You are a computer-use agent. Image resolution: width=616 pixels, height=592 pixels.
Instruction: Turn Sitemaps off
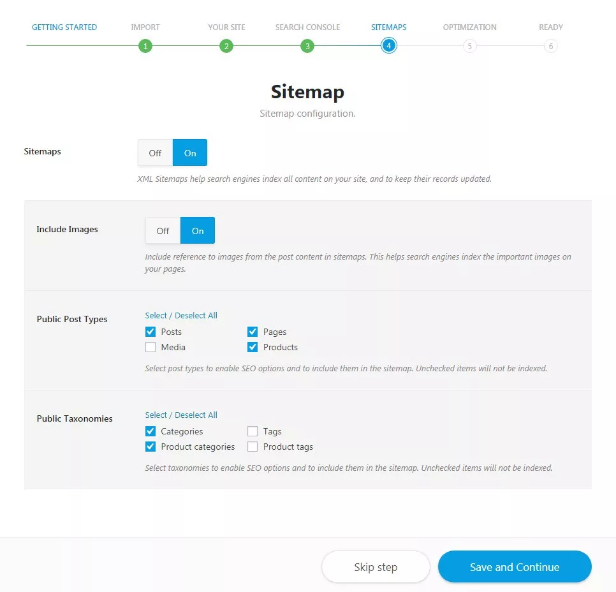(155, 152)
